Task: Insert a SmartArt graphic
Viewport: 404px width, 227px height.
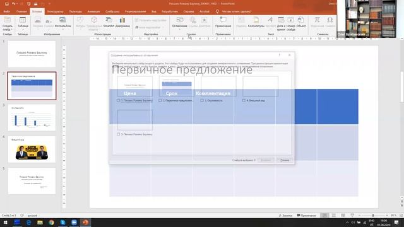Action: pyautogui.click(x=109, y=23)
